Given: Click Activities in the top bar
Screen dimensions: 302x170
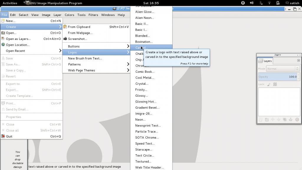Looking at the screenshot, I should (10, 3).
